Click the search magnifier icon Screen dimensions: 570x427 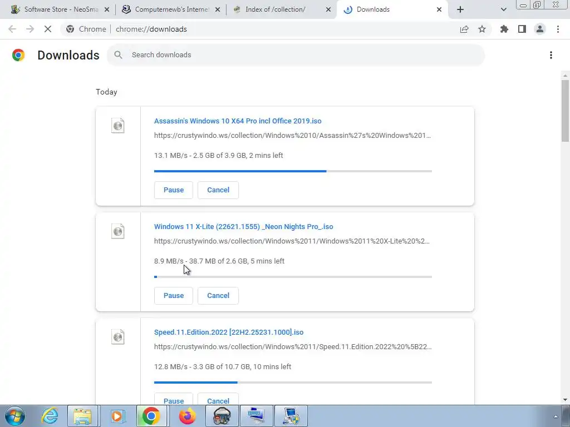point(118,55)
